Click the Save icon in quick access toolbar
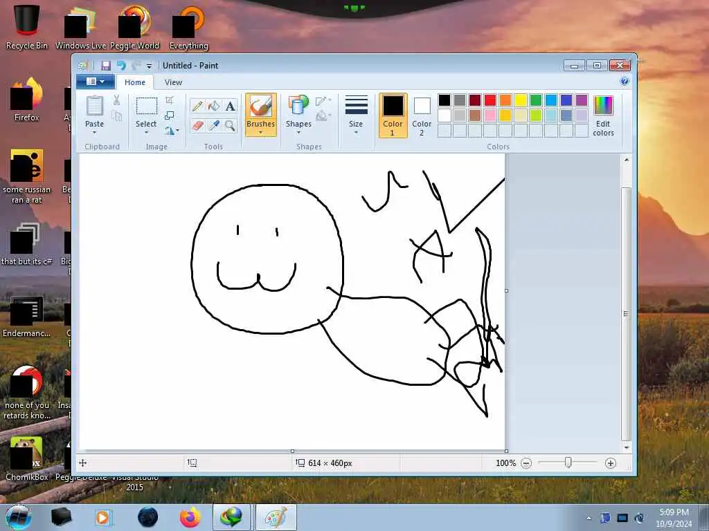The height and width of the screenshot is (531, 709). click(106, 66)
